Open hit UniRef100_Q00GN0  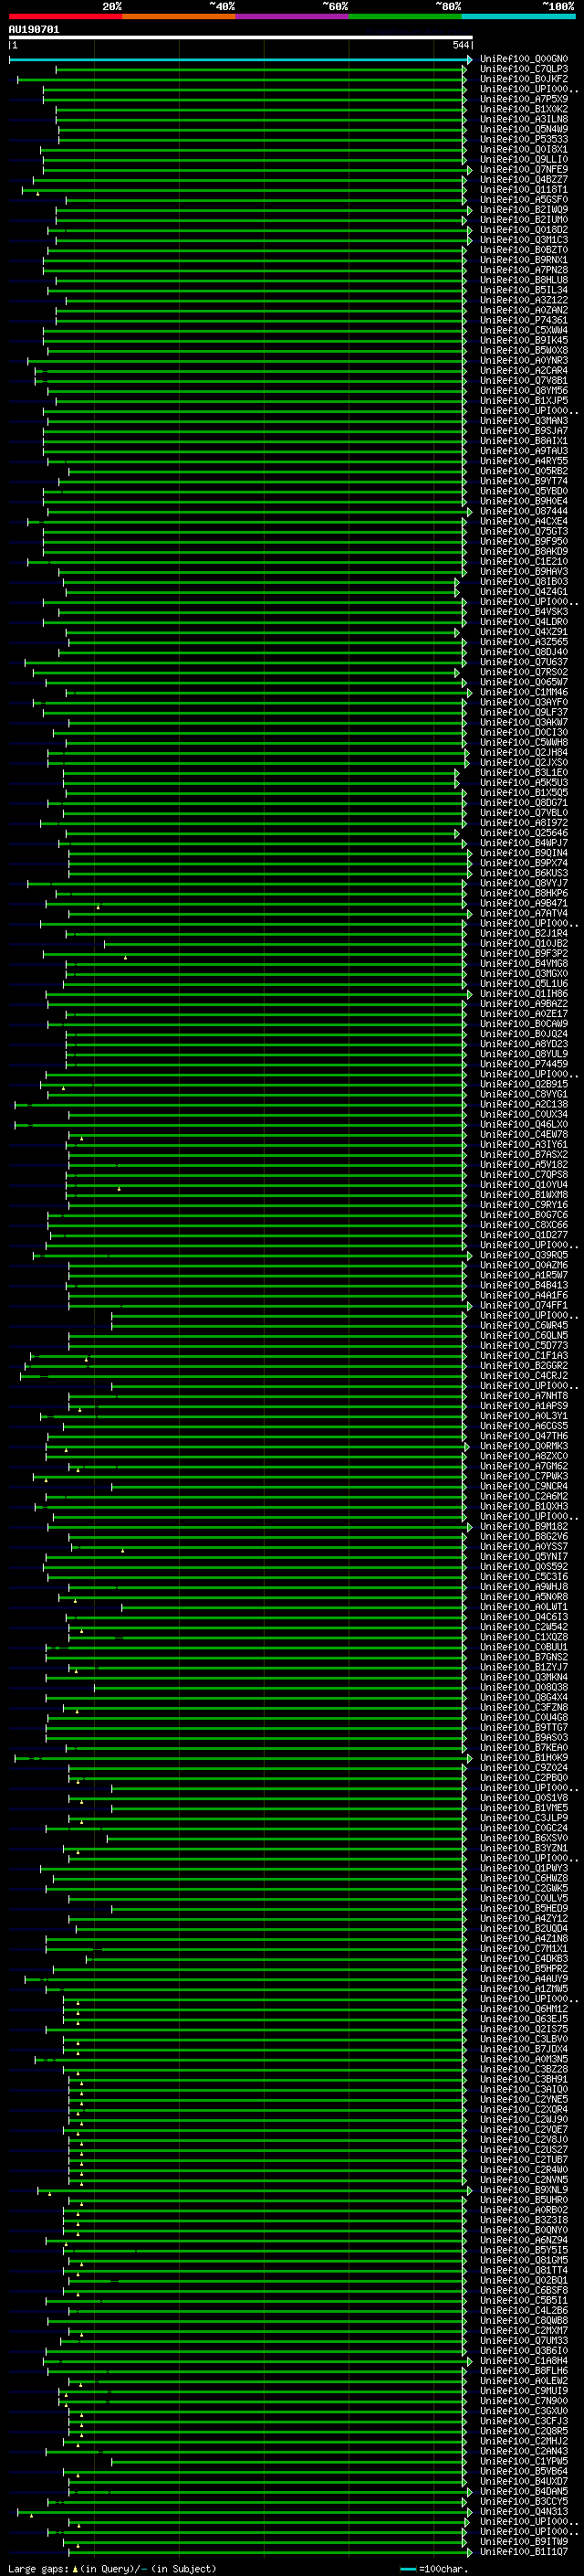[524, 60]
